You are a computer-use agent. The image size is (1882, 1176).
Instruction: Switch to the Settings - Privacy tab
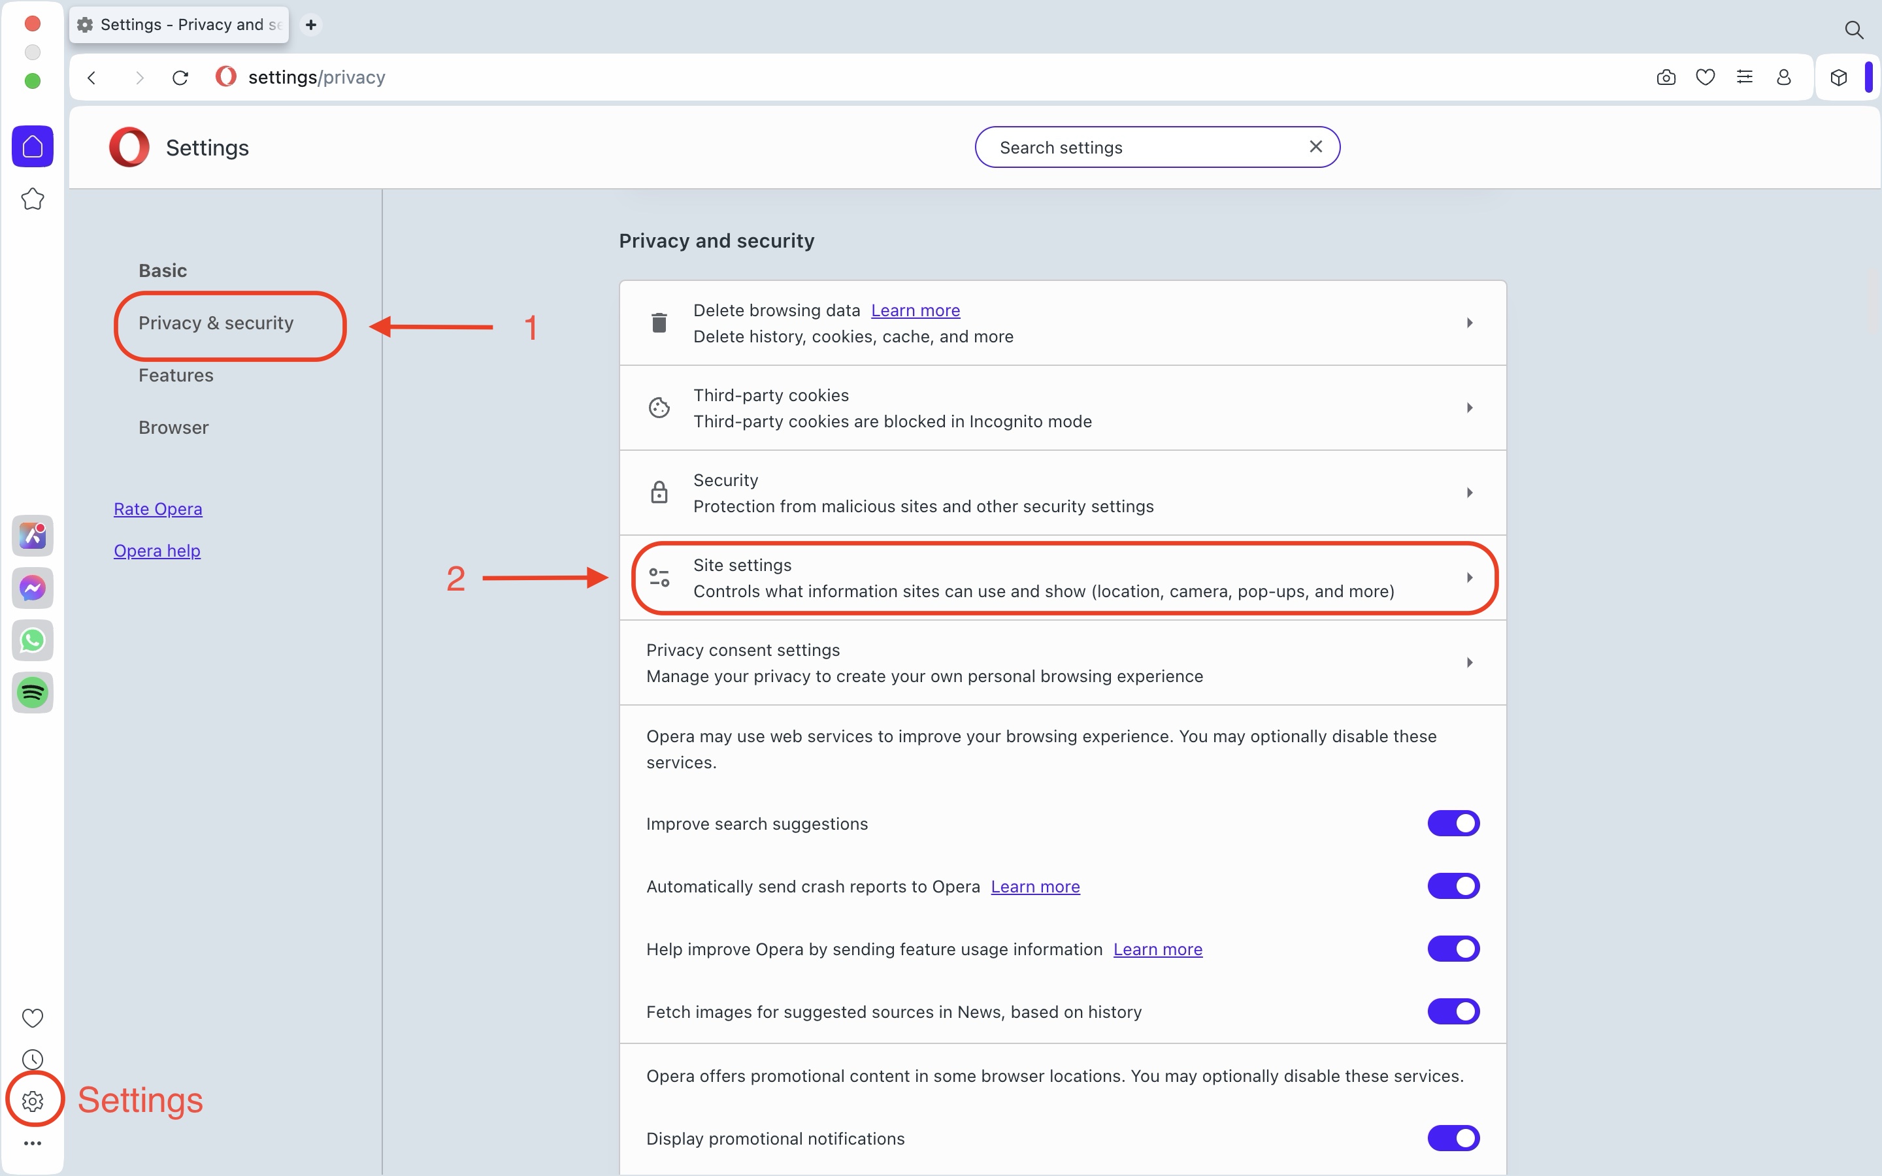[180, 25]
